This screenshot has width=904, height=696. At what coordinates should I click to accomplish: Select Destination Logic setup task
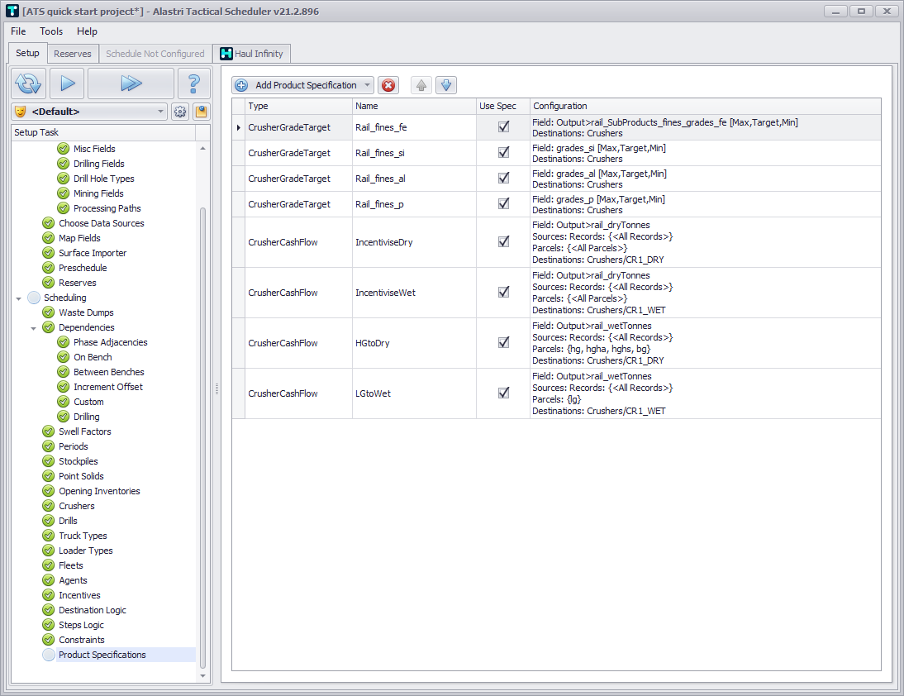(x=93, y=610)
